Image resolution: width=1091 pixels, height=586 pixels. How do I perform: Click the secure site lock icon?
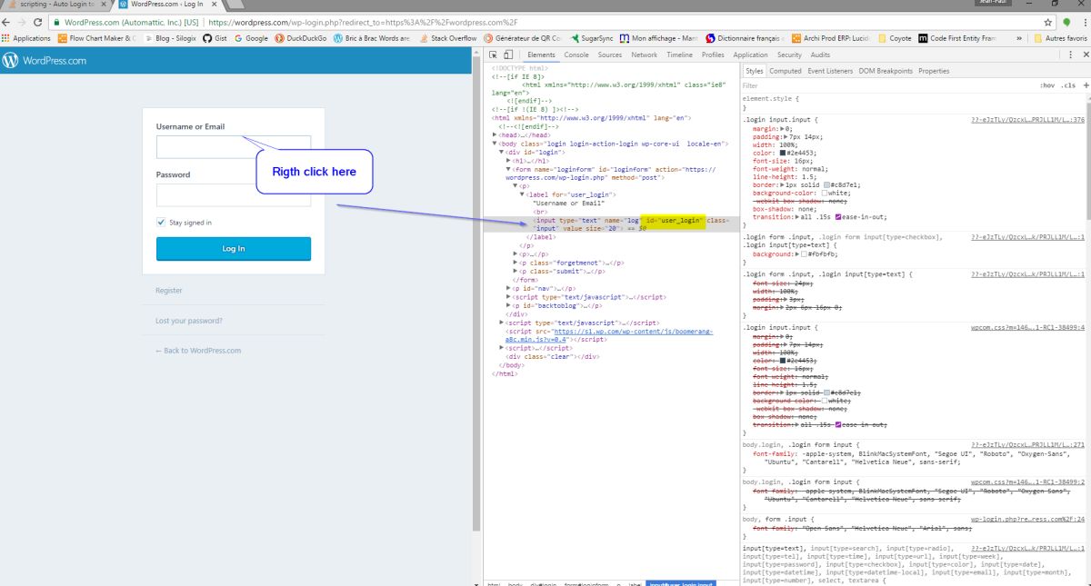pyautogui.click(x=56, y=22)
